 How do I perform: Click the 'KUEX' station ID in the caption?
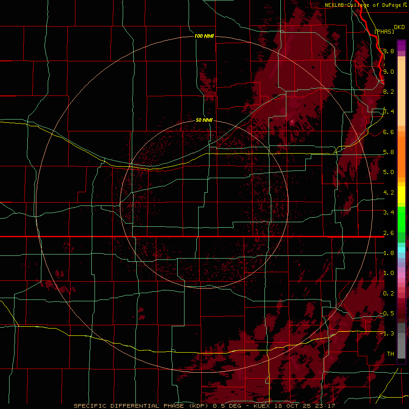pyautogui.click(x=262, y=406)
